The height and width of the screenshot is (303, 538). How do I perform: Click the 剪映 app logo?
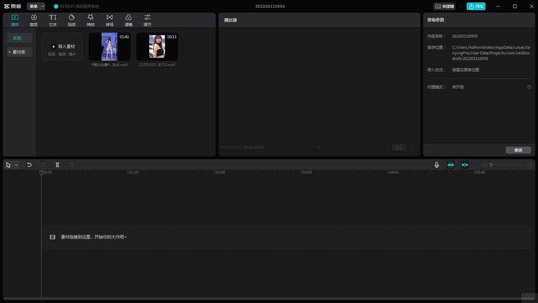pyautogui.click(x=13, y=6)
